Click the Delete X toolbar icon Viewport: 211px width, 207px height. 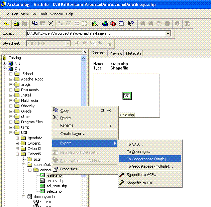(x=50, y=23)
